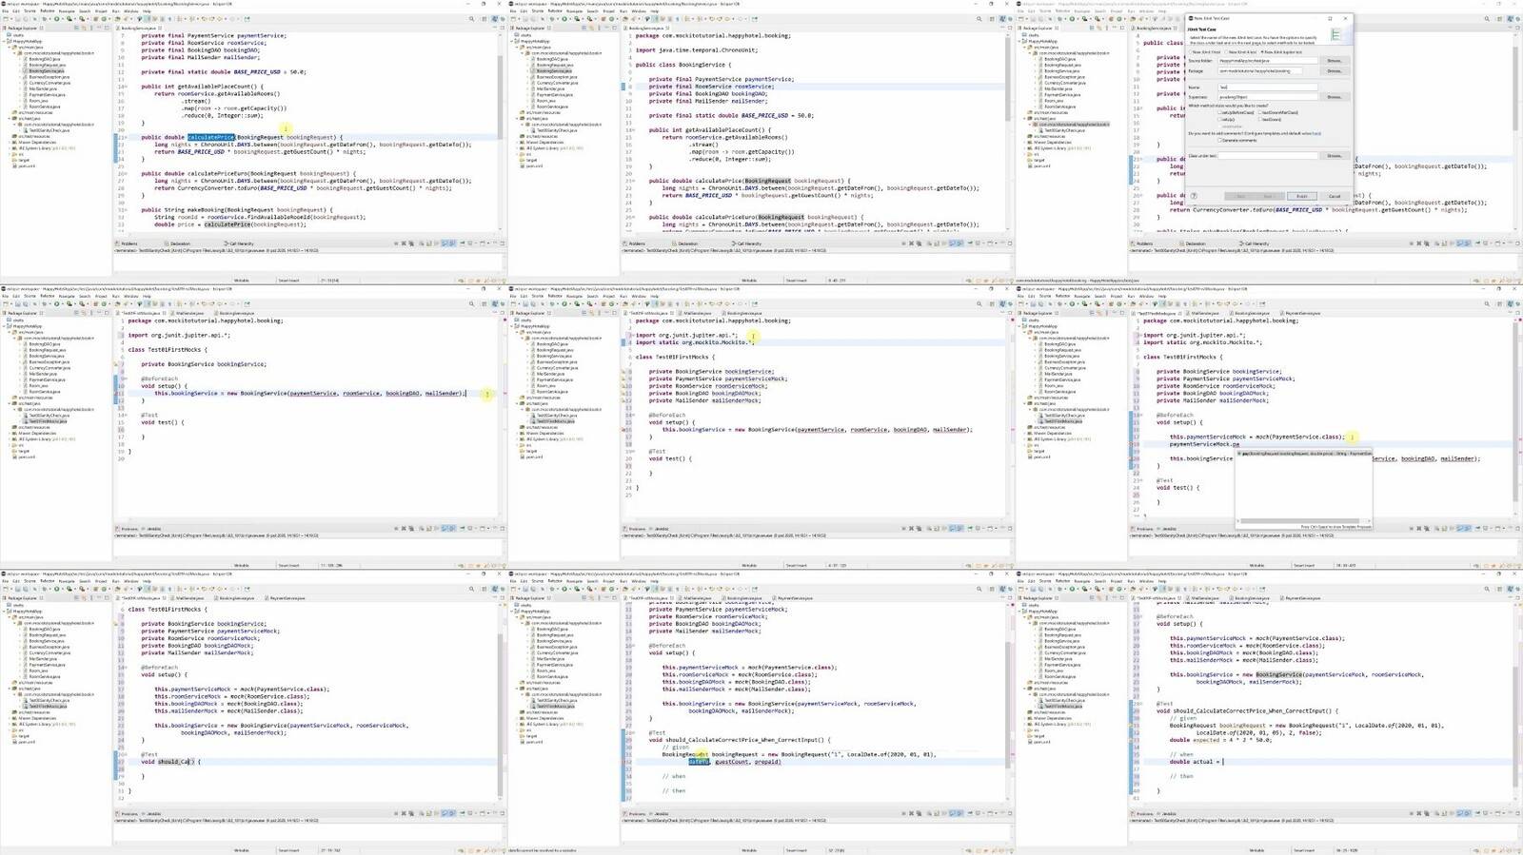The image size is (1523, 855).
Task: Click the Name input field in JUnit dialog
Action: [x=1268, y=87]
